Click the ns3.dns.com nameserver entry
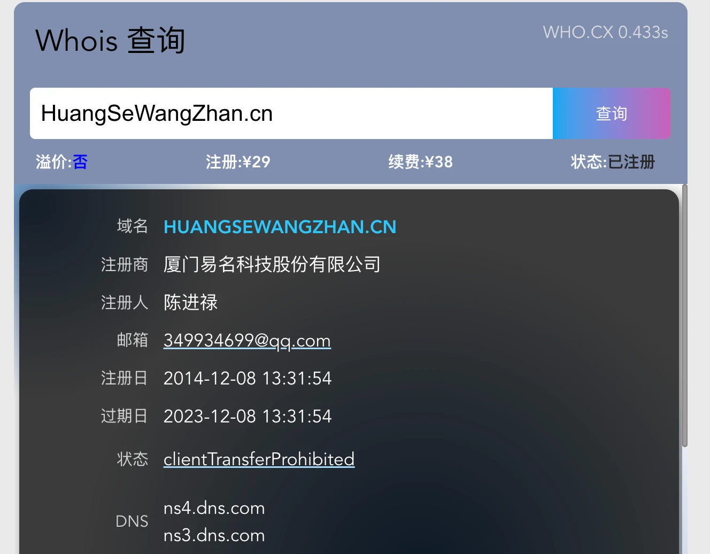 point(214,535)
